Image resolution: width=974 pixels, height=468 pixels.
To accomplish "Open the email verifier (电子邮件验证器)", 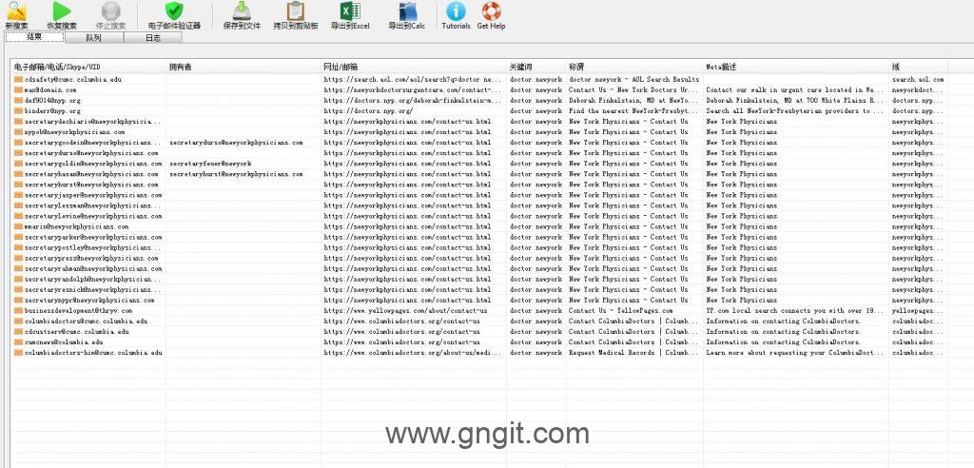I will tap(174, 14).
